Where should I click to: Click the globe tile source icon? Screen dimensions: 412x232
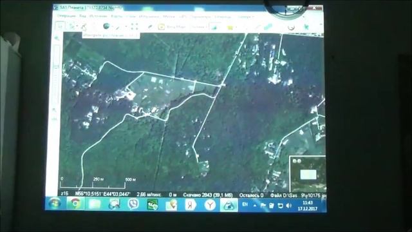point(106,26)
